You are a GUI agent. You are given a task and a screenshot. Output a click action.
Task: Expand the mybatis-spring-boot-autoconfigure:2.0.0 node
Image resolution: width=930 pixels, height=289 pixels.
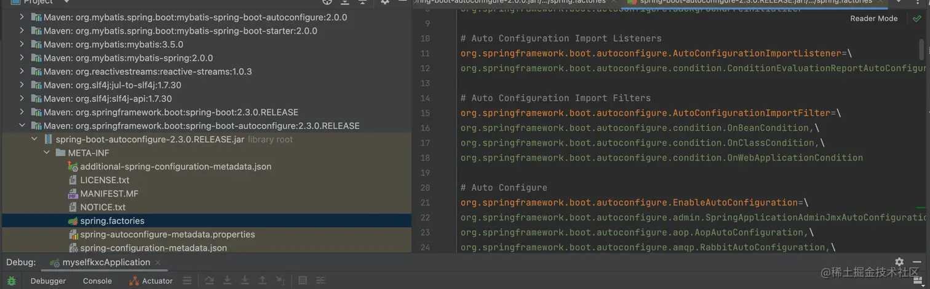[x=22, y=17]
